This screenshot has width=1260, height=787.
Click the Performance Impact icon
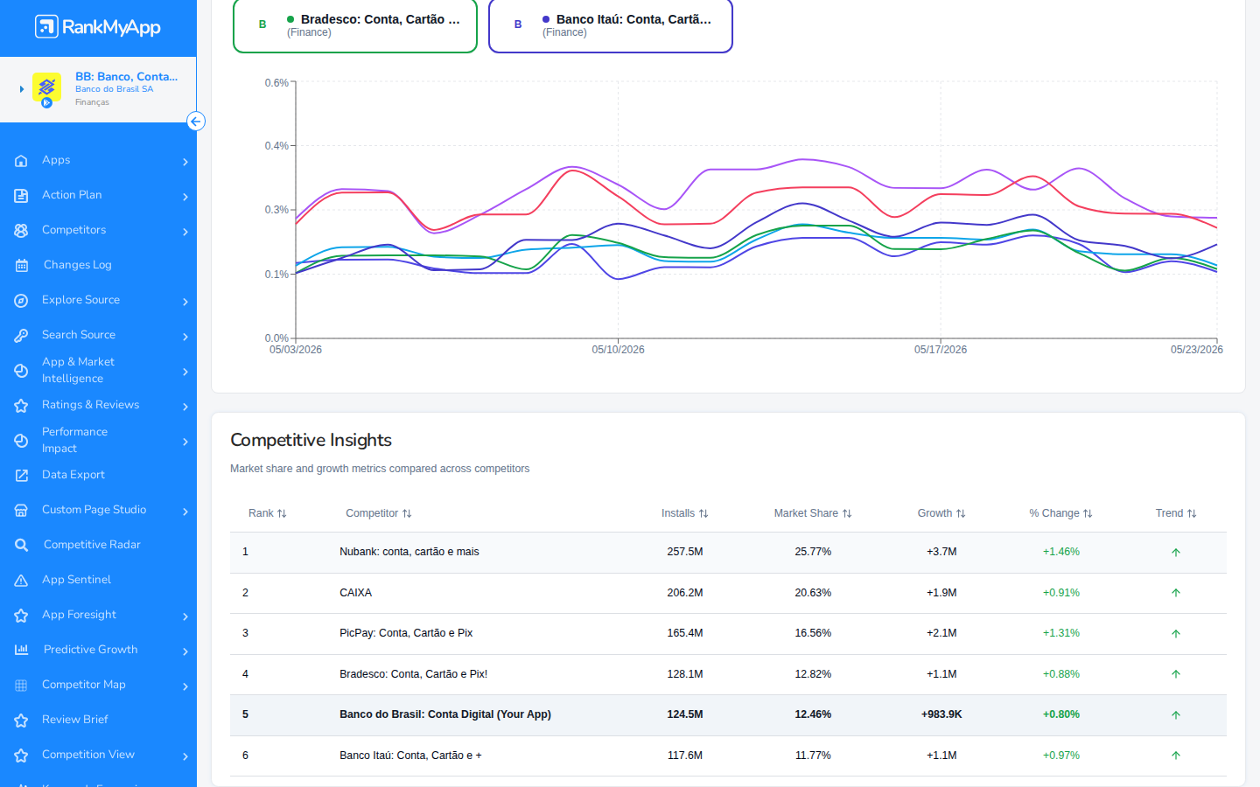[x=21, y=441]
